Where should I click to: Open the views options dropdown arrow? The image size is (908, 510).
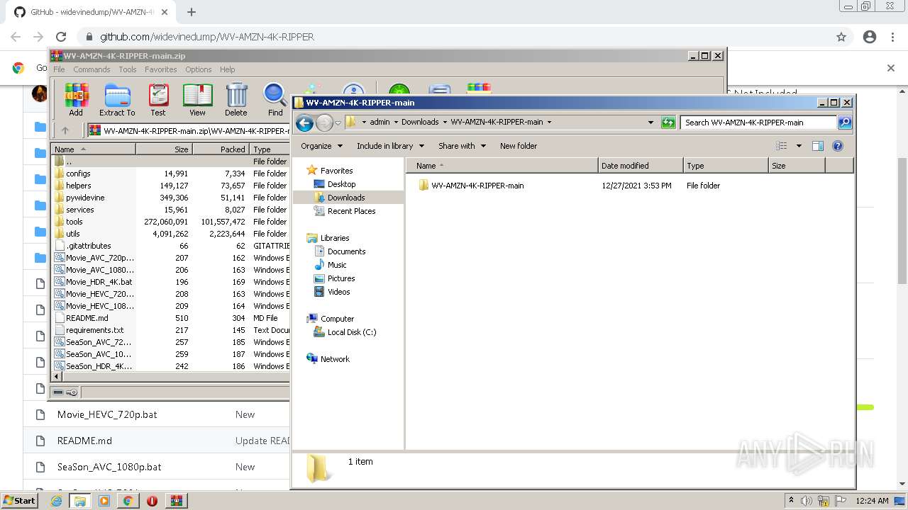tap(798, 146)
